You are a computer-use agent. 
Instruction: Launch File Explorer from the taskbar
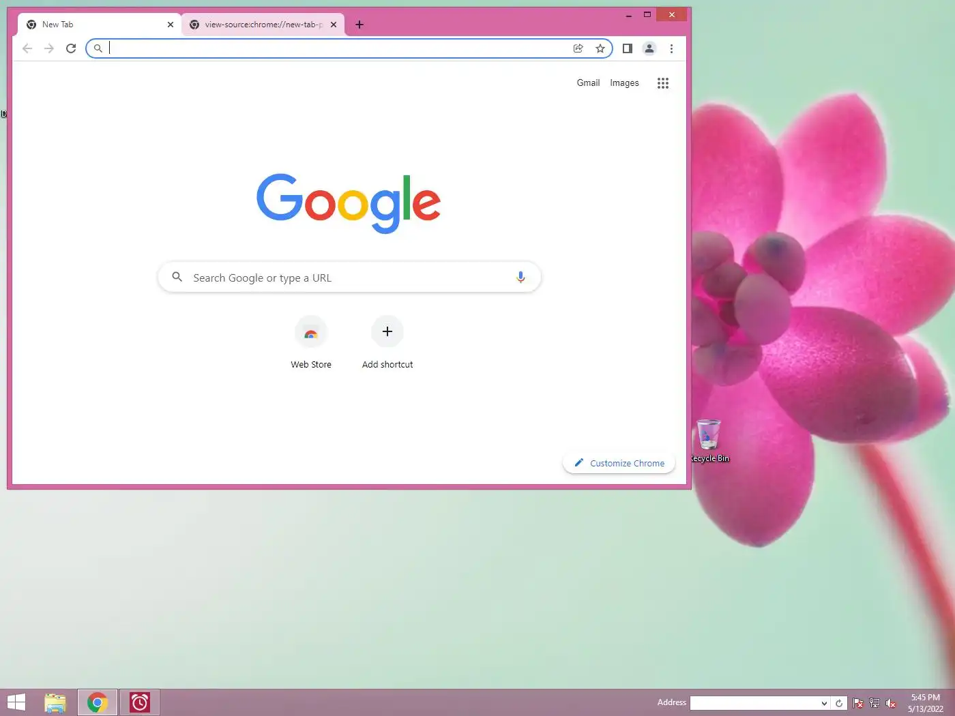pyautogui.click(x=55, y=702)
